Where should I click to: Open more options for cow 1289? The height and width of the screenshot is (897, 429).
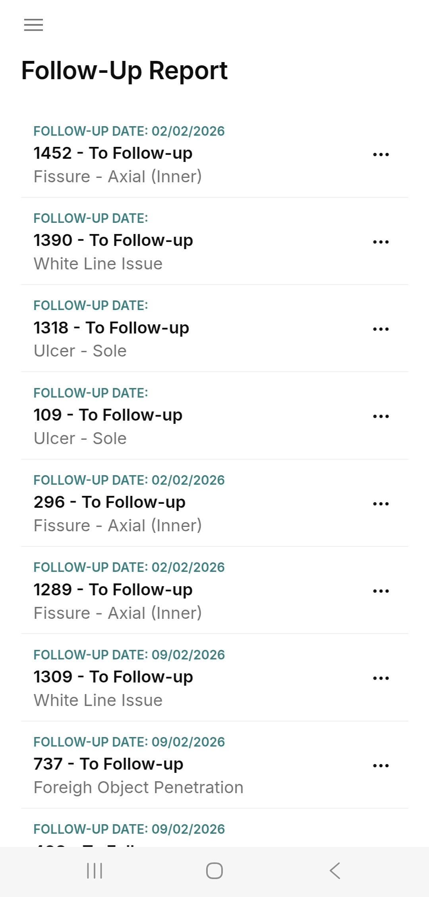click(381, 591)
